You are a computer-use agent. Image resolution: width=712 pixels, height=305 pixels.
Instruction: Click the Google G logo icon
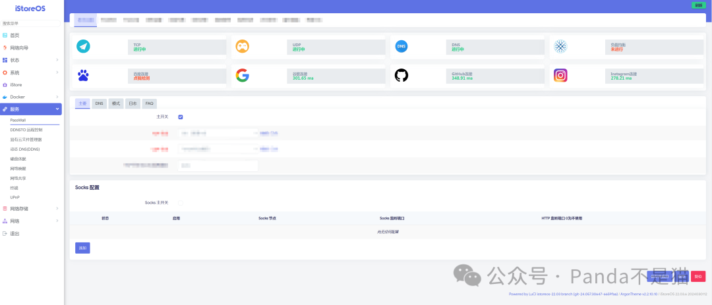click(x=243, y=75)
